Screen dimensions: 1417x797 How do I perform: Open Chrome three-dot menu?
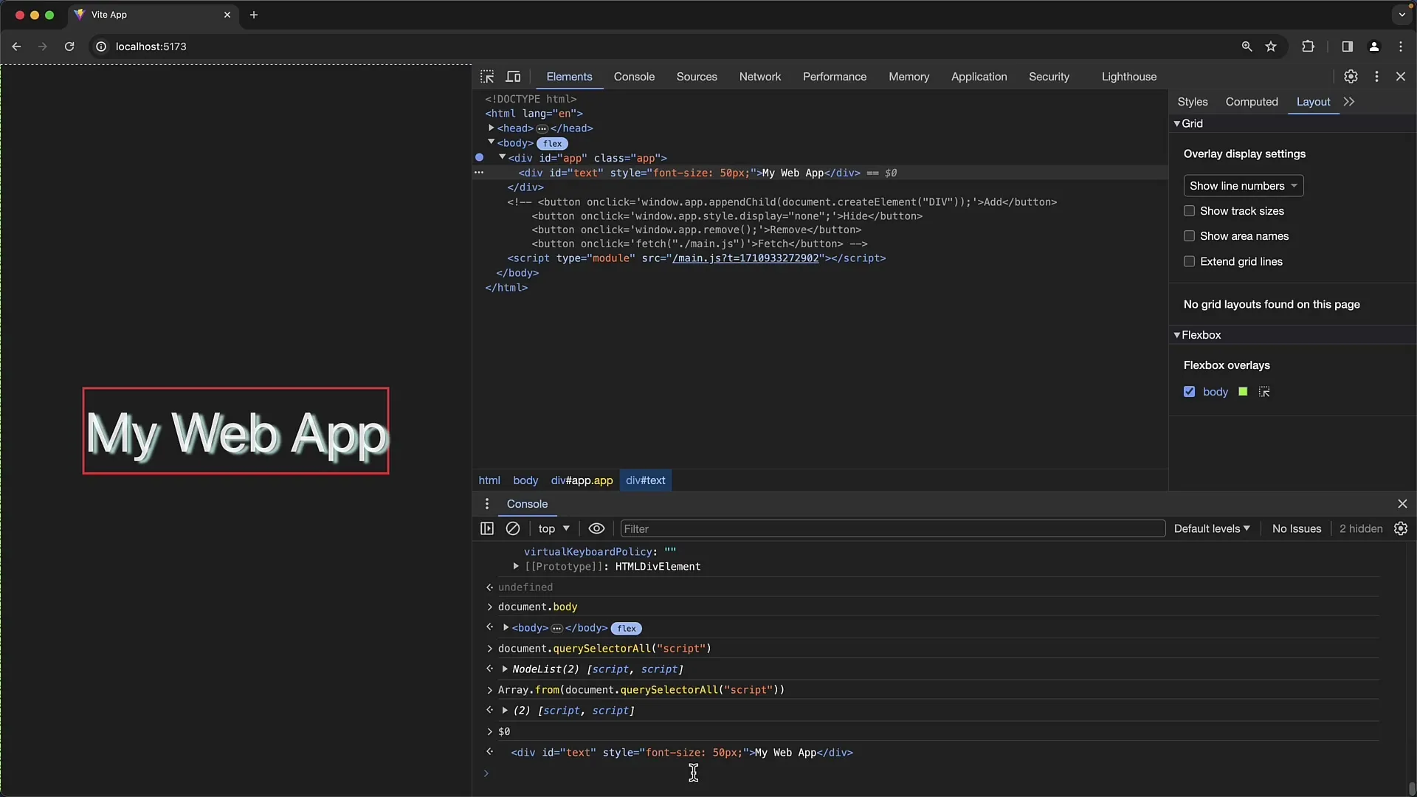pyautogui.click(x=1401, y=46)
